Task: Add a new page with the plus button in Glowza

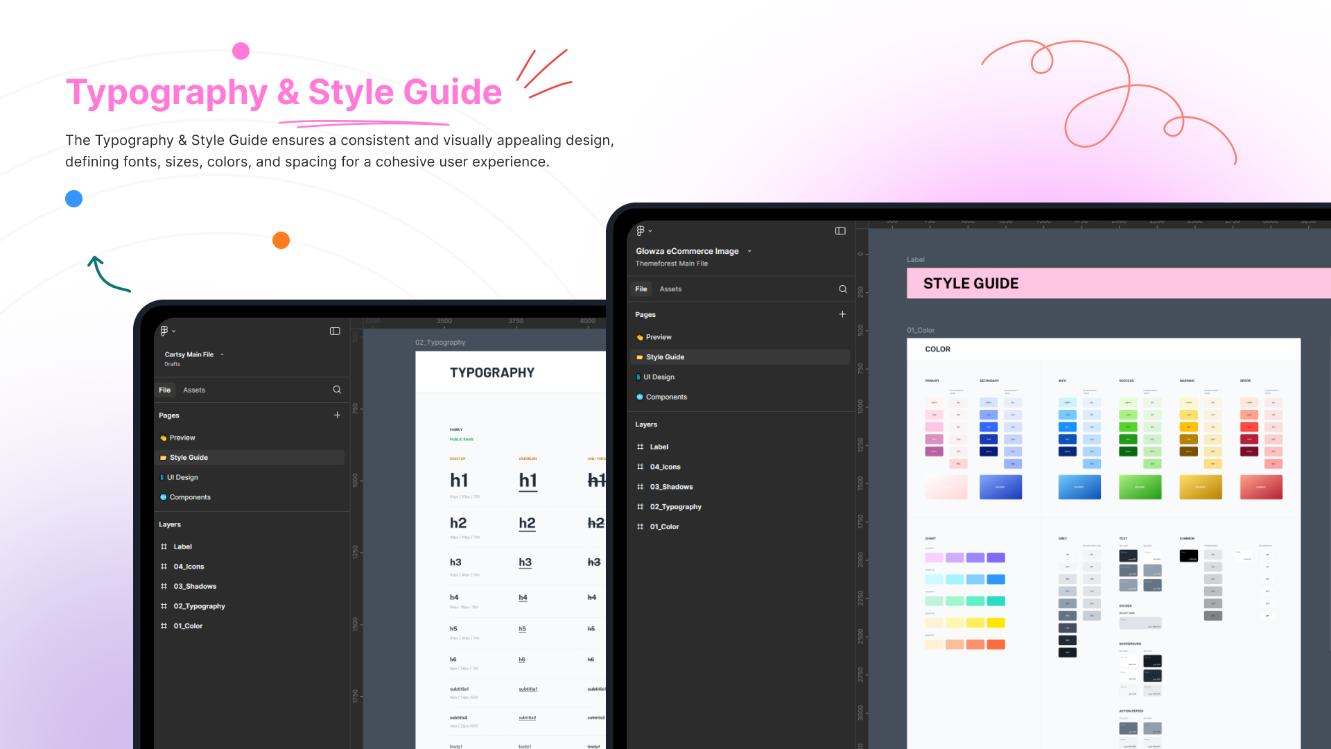Action: (x=842, y=314)
